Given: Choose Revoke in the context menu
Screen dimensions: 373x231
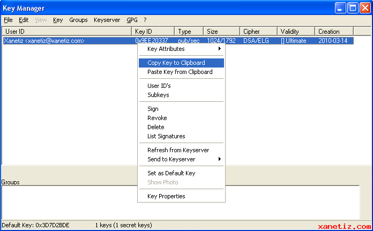Looking at the screenshot, I should 181,118.
